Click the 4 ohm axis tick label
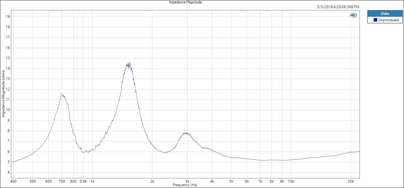The width and height of the screenshot is (404, 188). click(x=9, y=173)
